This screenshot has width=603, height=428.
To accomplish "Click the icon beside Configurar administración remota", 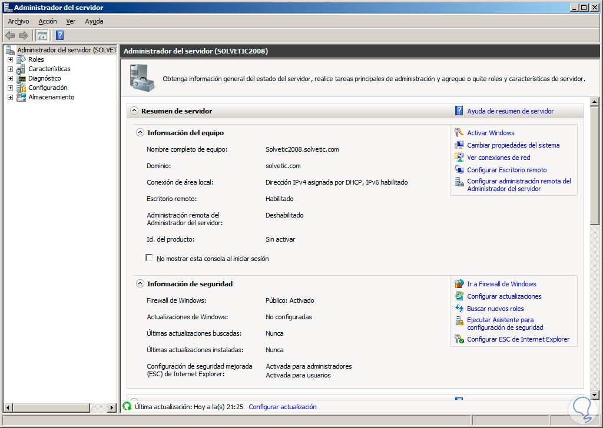I will click(459, 182).
